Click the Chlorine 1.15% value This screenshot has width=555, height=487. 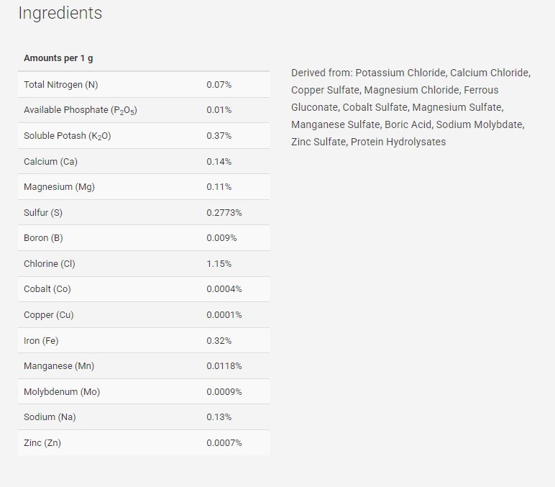pos(219,264)
